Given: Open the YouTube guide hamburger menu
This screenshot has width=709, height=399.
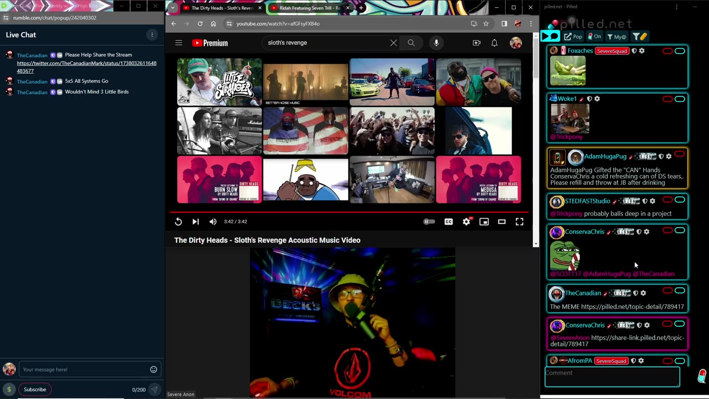Looking at the screenshot, I should pos(178,43).
